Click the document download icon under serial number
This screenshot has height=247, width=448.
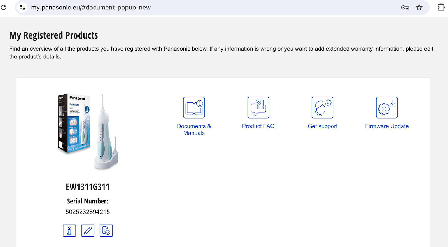[x=106, y=231]
